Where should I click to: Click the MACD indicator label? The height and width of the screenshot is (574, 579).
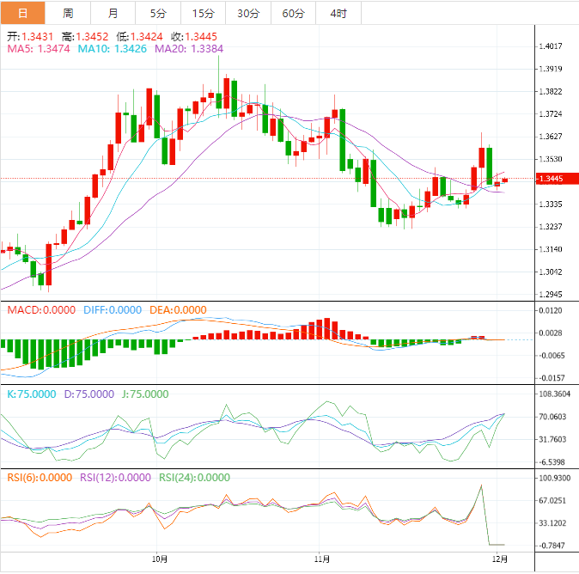(41, 310)
